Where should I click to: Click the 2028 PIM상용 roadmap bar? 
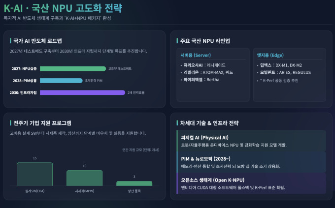pos(62,80)
